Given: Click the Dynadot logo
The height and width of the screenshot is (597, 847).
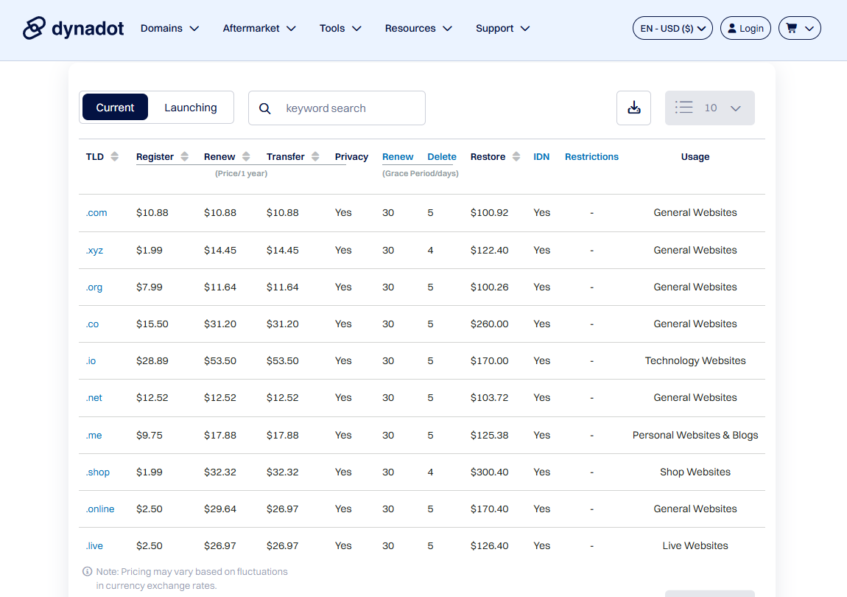Looking at the screenshot, I should 73,28.
